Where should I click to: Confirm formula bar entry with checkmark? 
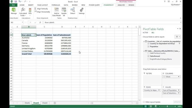(x=35, y=22)
